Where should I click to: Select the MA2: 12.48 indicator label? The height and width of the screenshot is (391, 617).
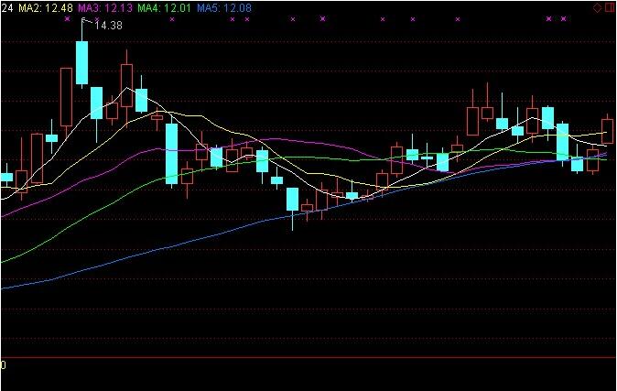[46, 7]
